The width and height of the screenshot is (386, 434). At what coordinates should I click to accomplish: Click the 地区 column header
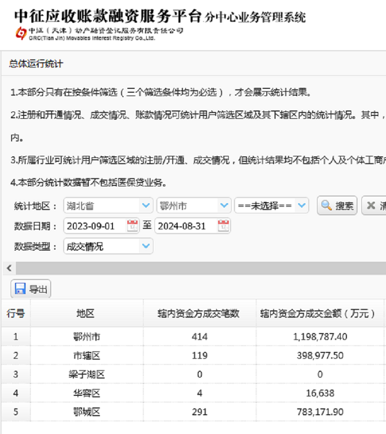(87, 313)
